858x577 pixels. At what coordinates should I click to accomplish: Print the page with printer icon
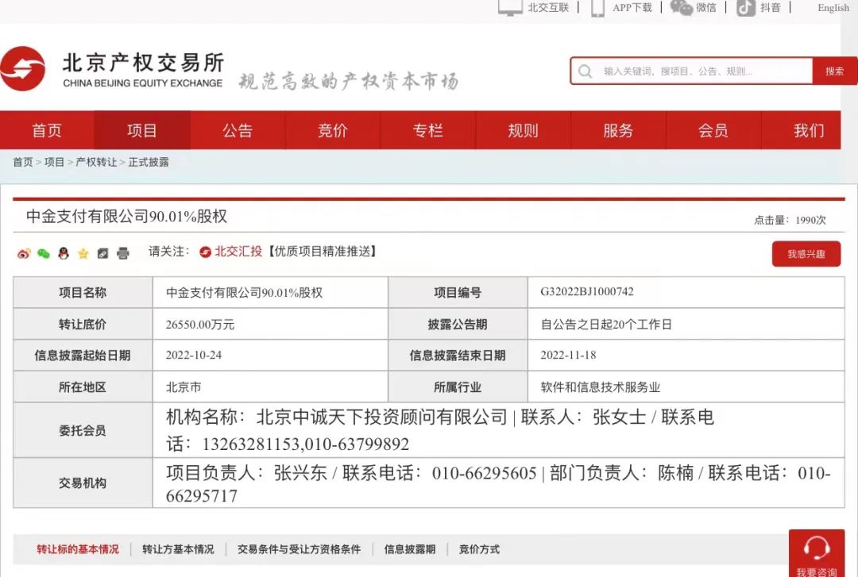123,253
